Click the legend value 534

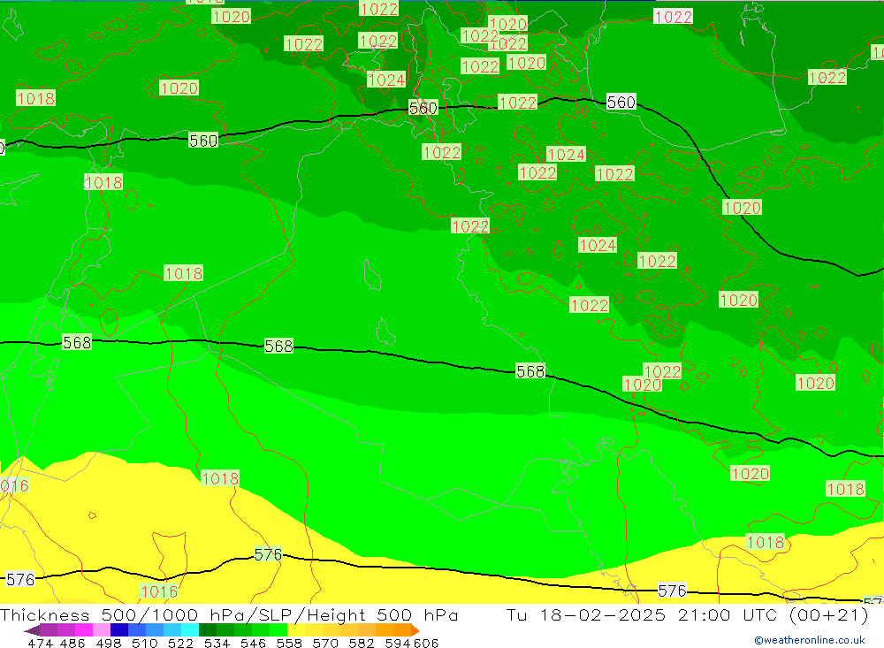point(217,643)
